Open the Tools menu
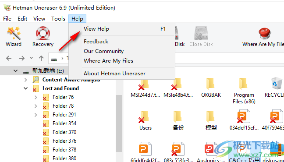This screenshot has height=162, width=284. (58, 19)
